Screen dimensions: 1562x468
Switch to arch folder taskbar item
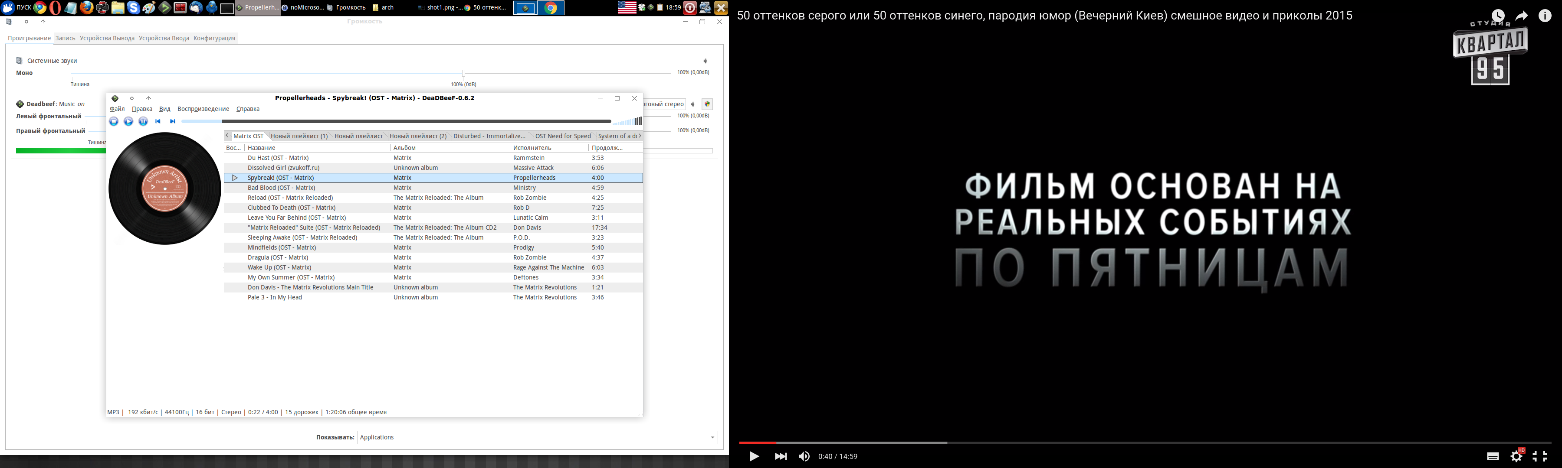383,8
